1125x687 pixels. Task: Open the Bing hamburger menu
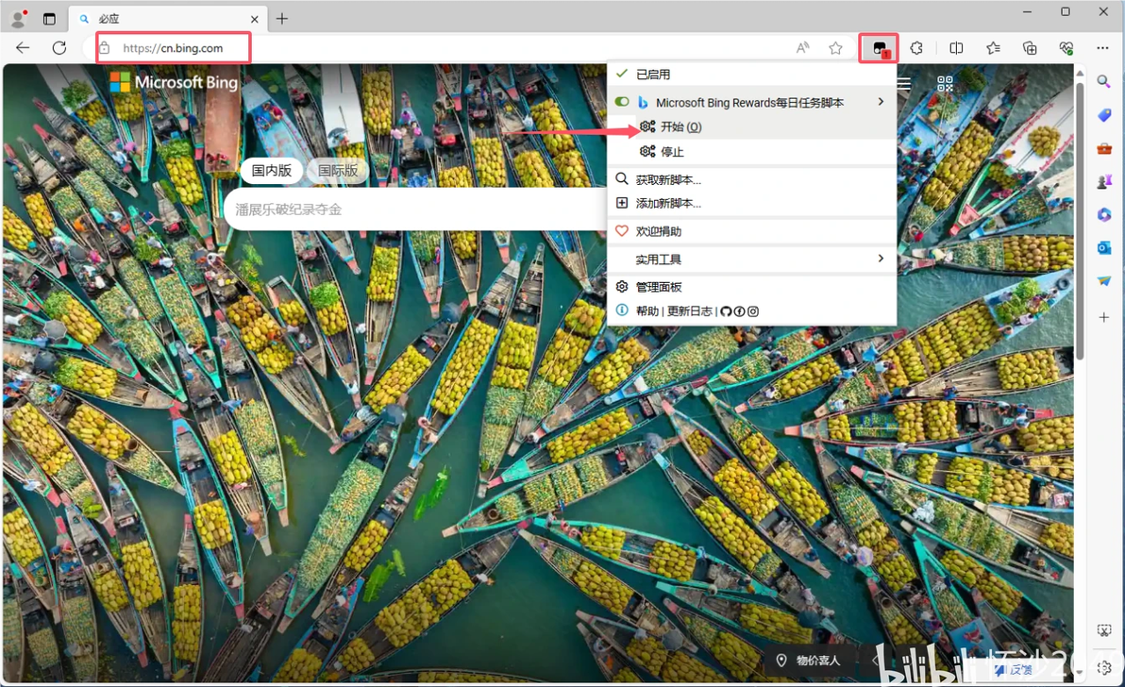point(904,83)
